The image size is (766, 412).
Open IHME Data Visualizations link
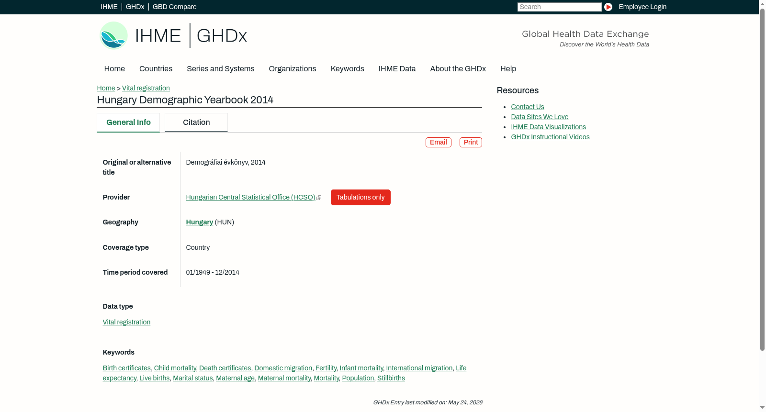(549, 127)
